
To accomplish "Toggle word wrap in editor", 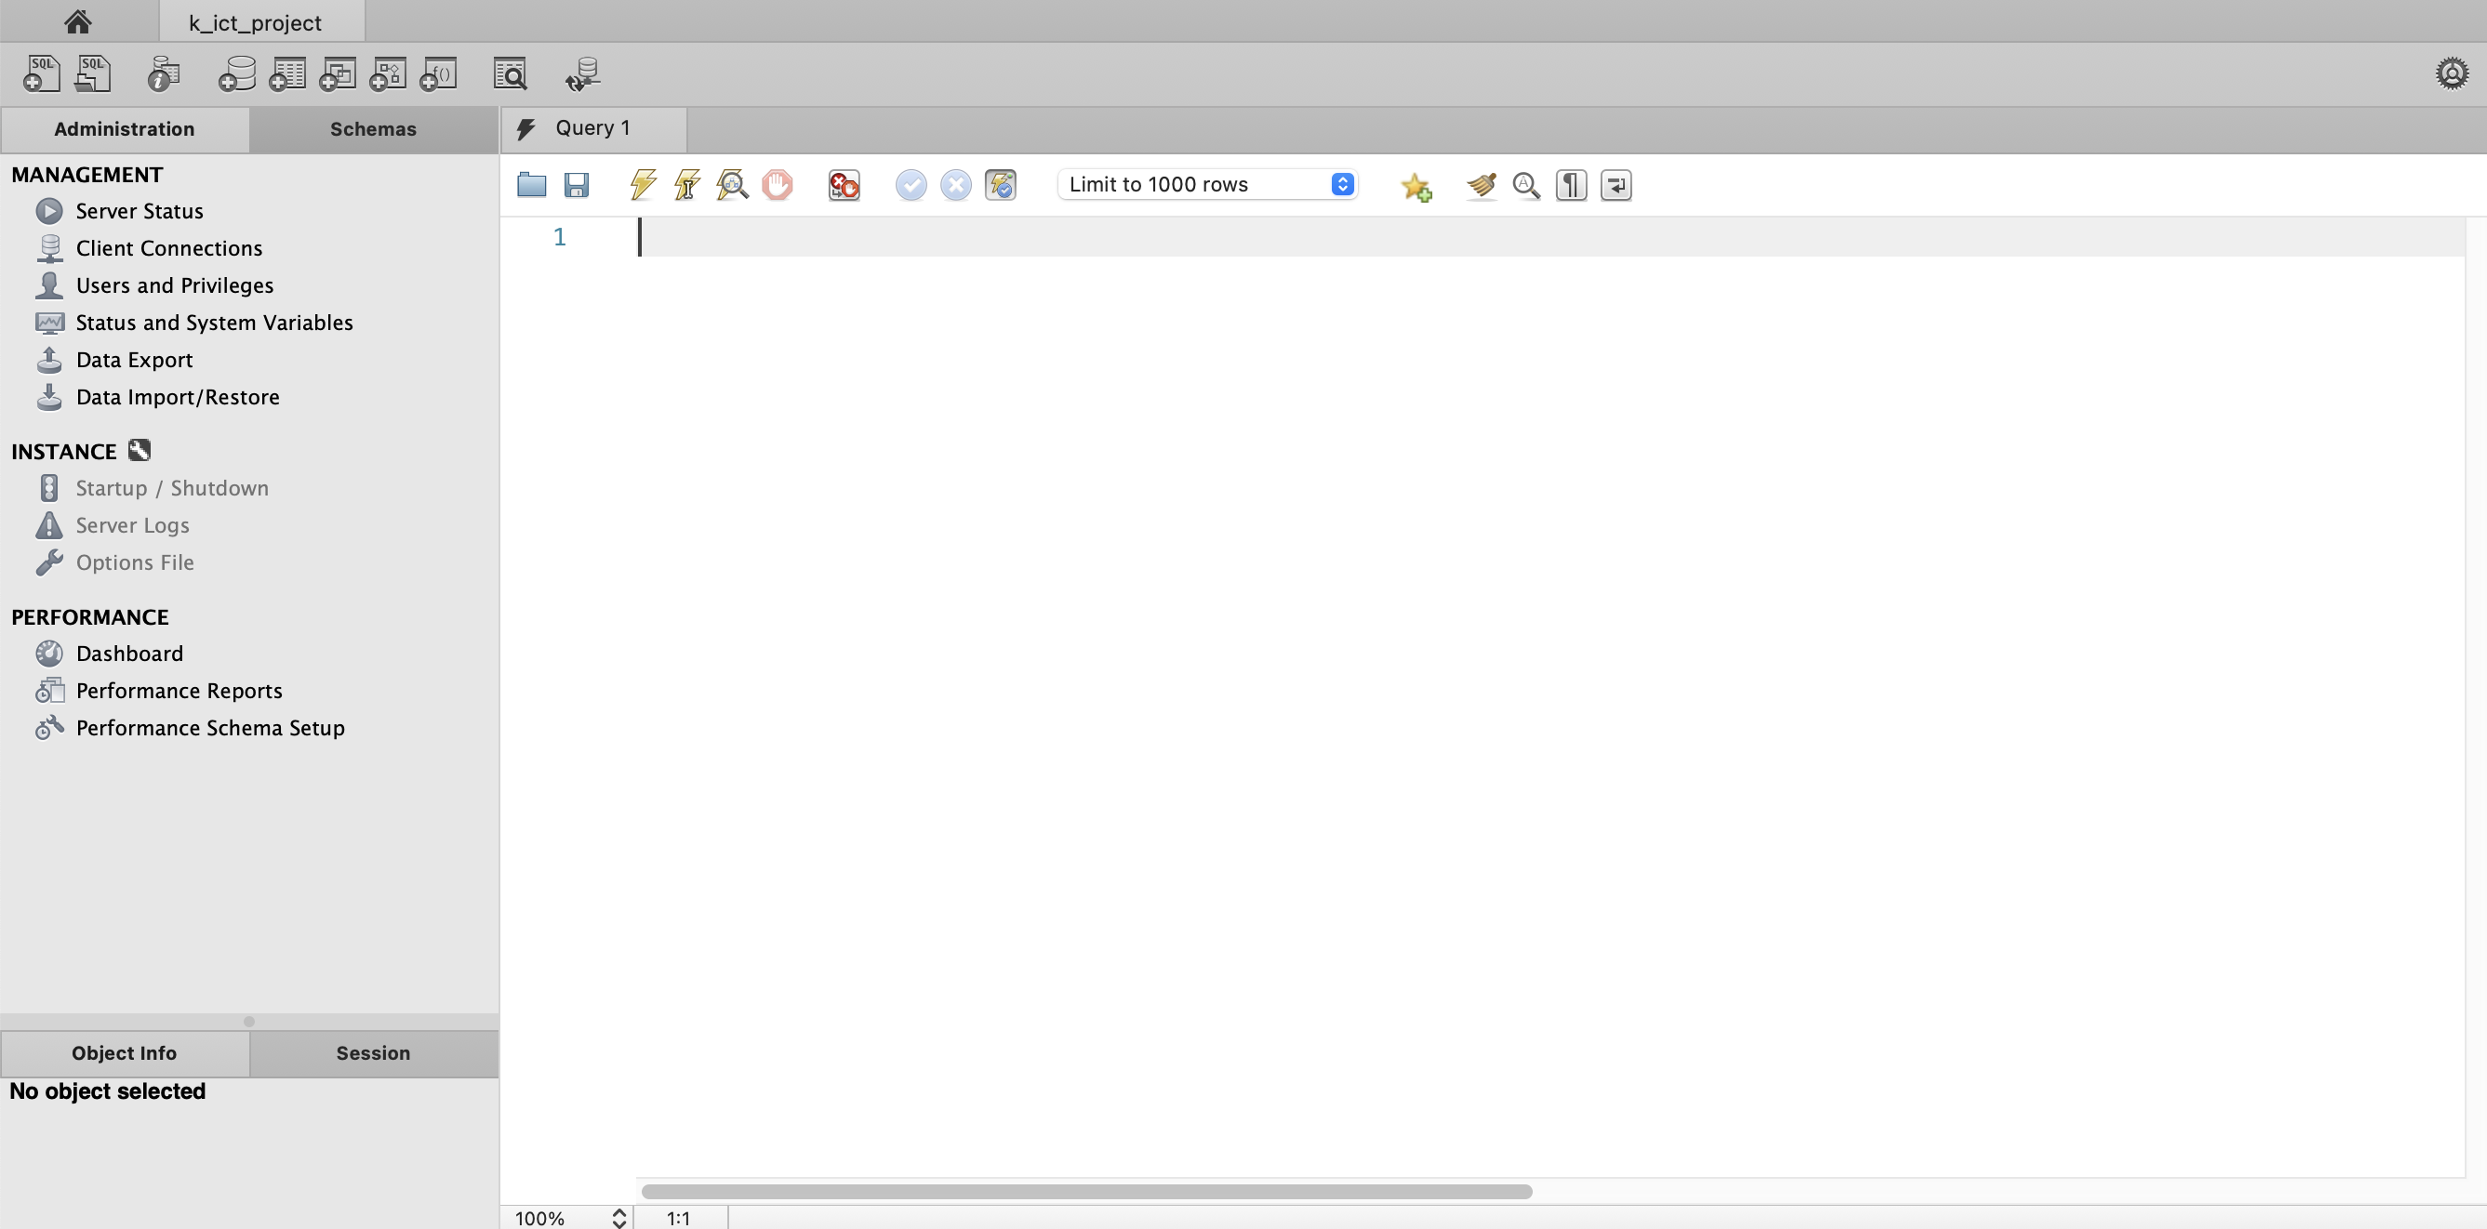I will [1616, 184].
